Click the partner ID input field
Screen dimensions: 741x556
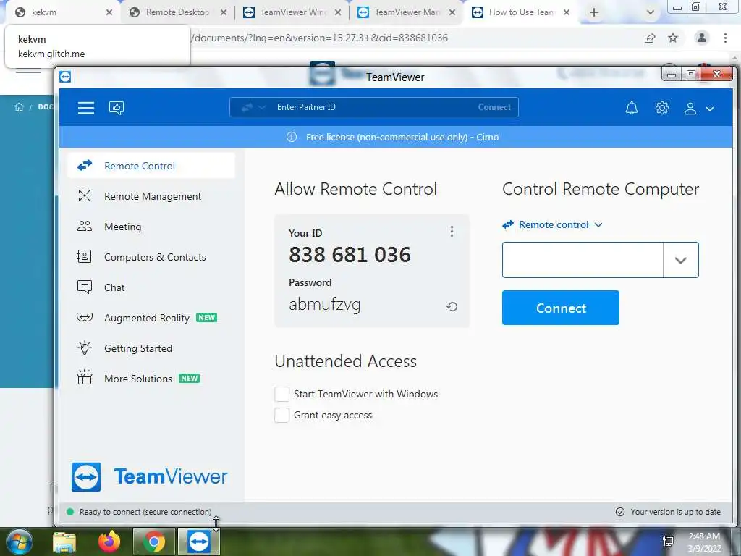click(583, 260)
